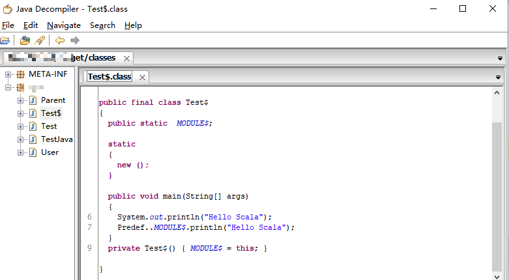Click the MODULE$ field link in static declaration
Screen dimensions: 509x280
tap(192, 123)
